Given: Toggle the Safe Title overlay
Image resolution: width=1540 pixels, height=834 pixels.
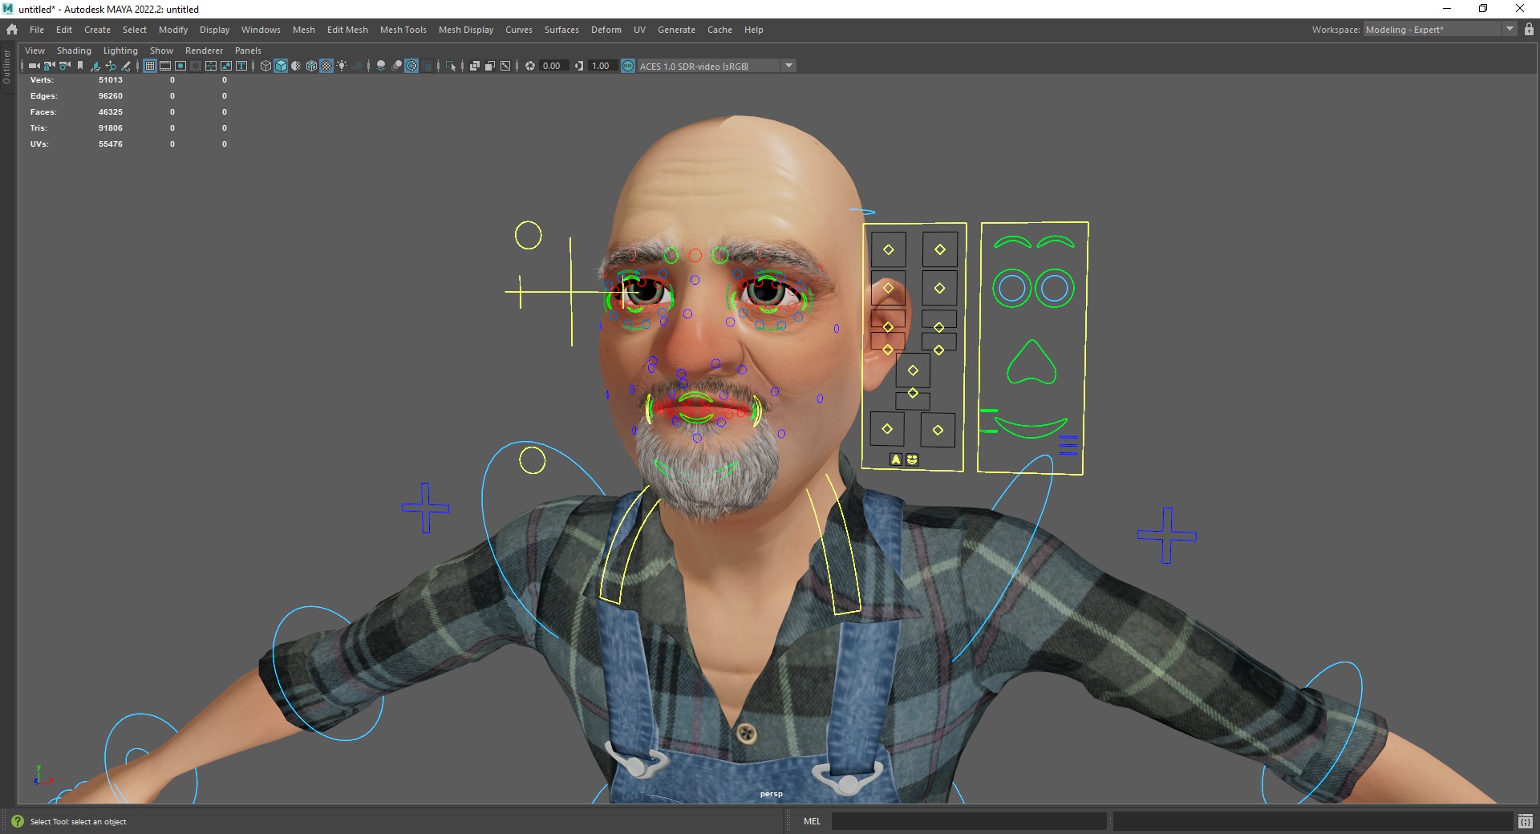Looking at the screenshot, I should tap(241, 66).
